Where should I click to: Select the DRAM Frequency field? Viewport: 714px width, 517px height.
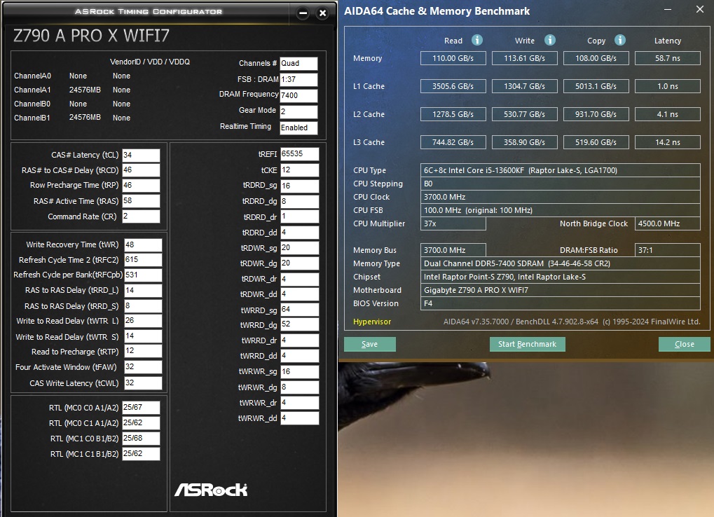298,95
